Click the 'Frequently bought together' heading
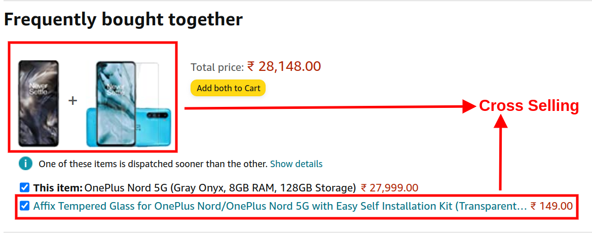This screenshot has height=234, width=592. pos(123,20)
